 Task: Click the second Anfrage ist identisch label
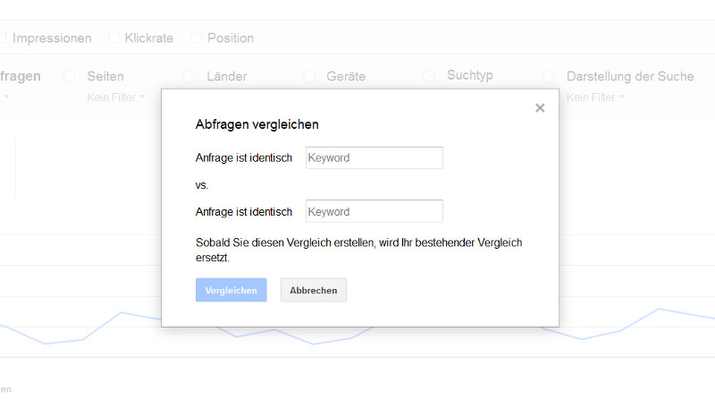[x=244, y=212]
